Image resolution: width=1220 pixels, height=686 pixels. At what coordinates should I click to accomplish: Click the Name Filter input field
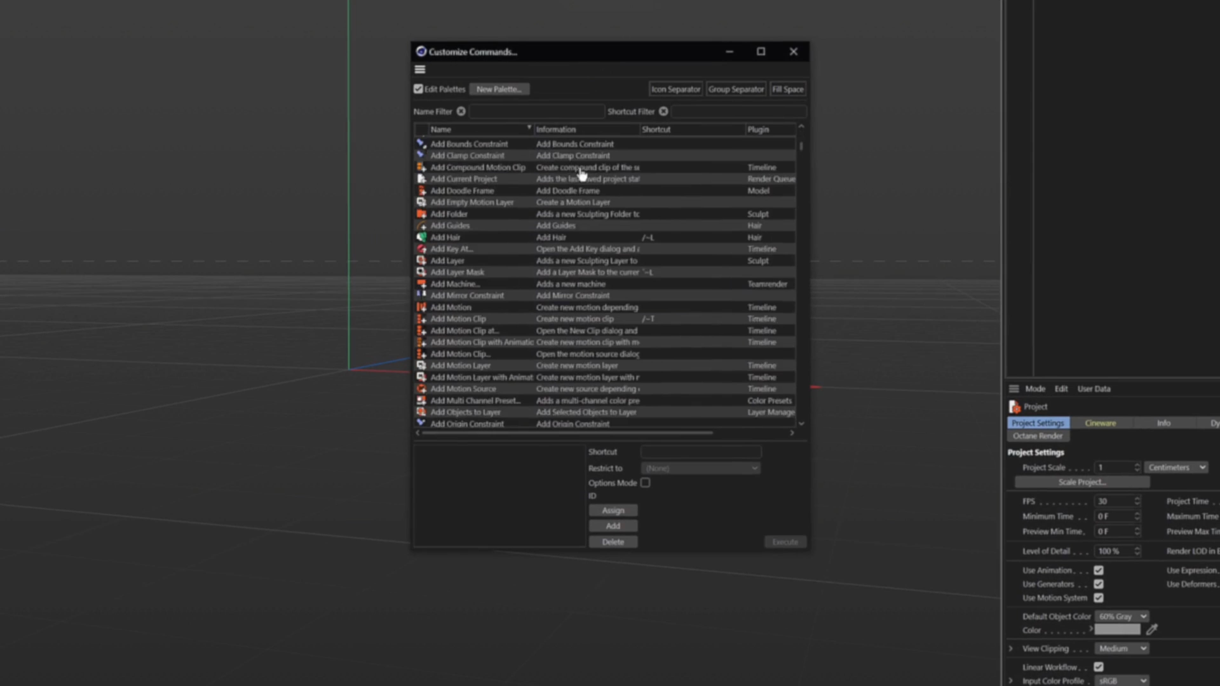pyautogui.click(x=537, y=111)
